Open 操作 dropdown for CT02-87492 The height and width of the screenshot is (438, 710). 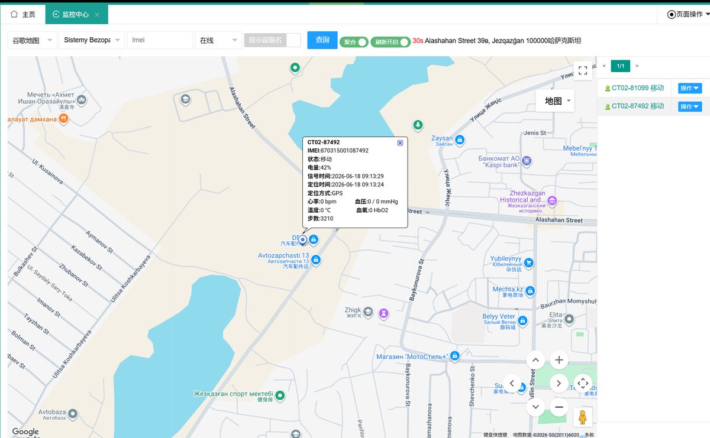[x=690, y=106]
